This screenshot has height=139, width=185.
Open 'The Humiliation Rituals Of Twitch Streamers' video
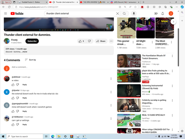(x=154, y=57)
